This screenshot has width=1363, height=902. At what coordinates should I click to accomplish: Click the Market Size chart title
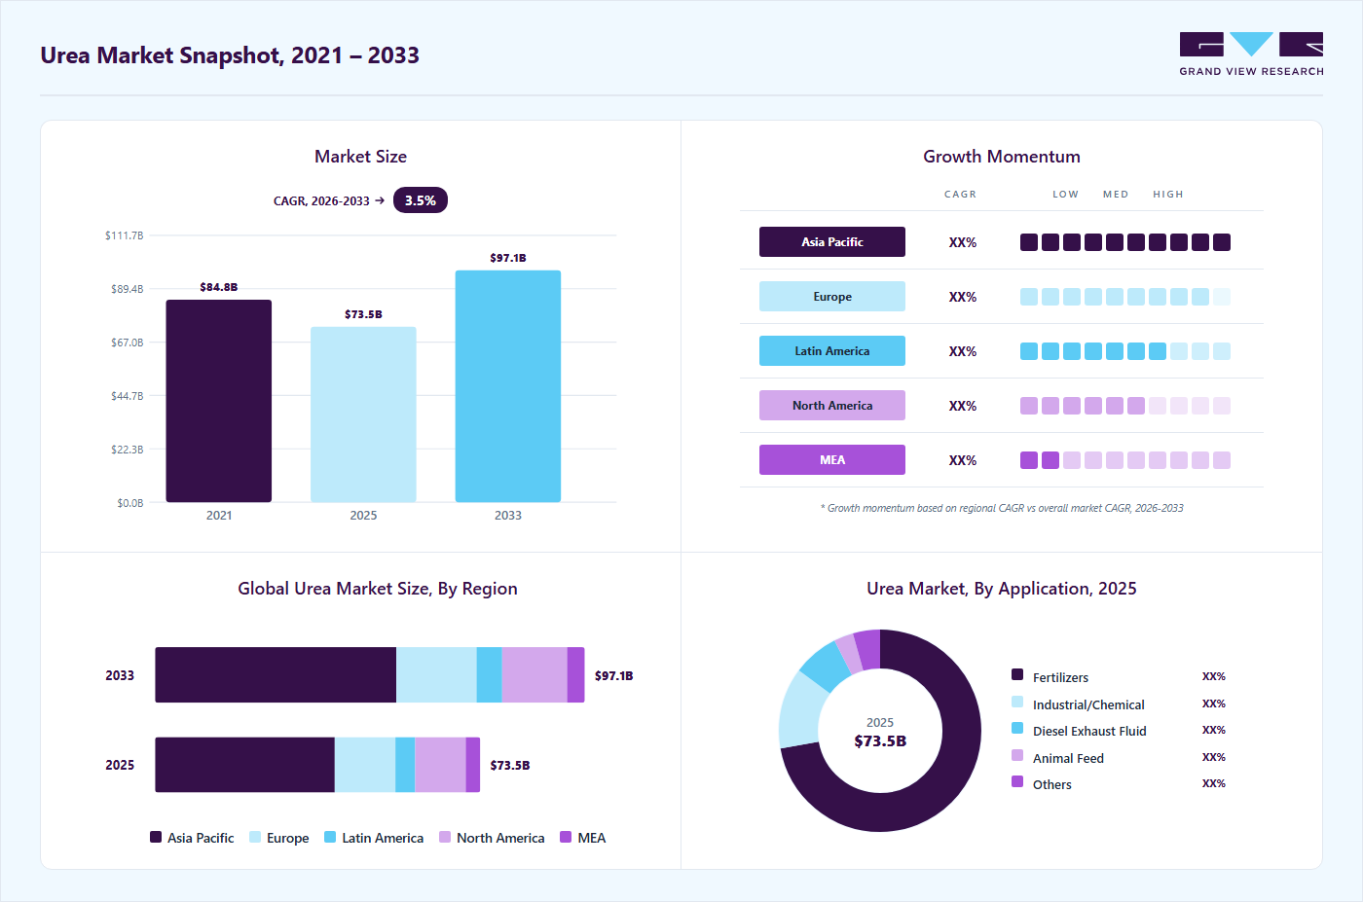tap(360, 157)
